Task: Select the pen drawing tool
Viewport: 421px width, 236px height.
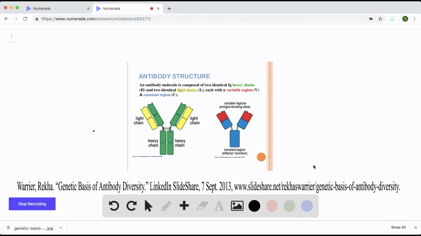Action: click(x=166, y=206)
